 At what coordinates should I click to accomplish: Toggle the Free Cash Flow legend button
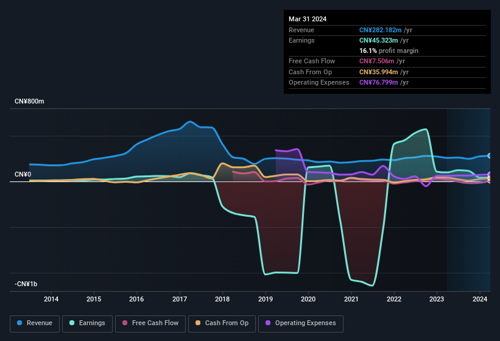tap(150, 323)
